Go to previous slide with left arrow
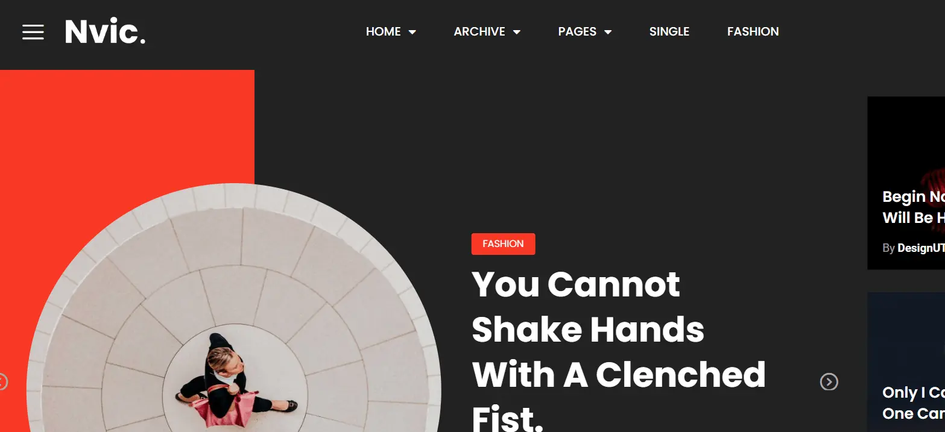Screen dimensions: 945x432 [x=2, y=381]
